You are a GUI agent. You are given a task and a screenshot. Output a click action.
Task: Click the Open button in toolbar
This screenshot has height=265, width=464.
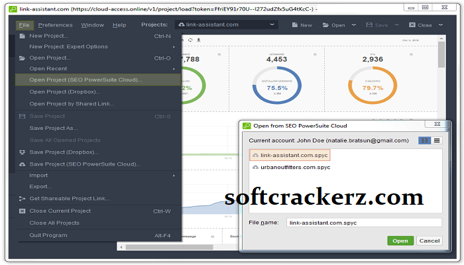[x=334, y=25]
